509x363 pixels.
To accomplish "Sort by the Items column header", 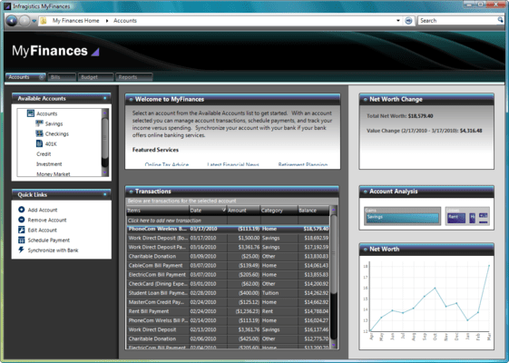I will pyautogui.click(x=158, y=211).
